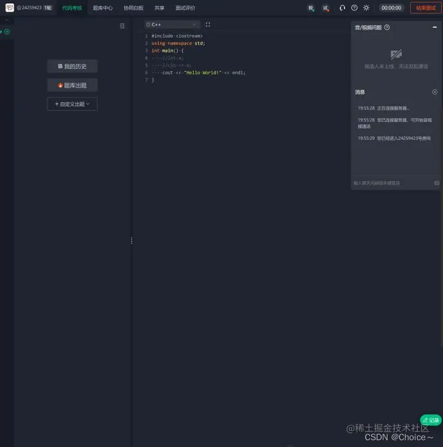
Task: Click the 1轮 round badge
Action: click(x=48, y=8)
